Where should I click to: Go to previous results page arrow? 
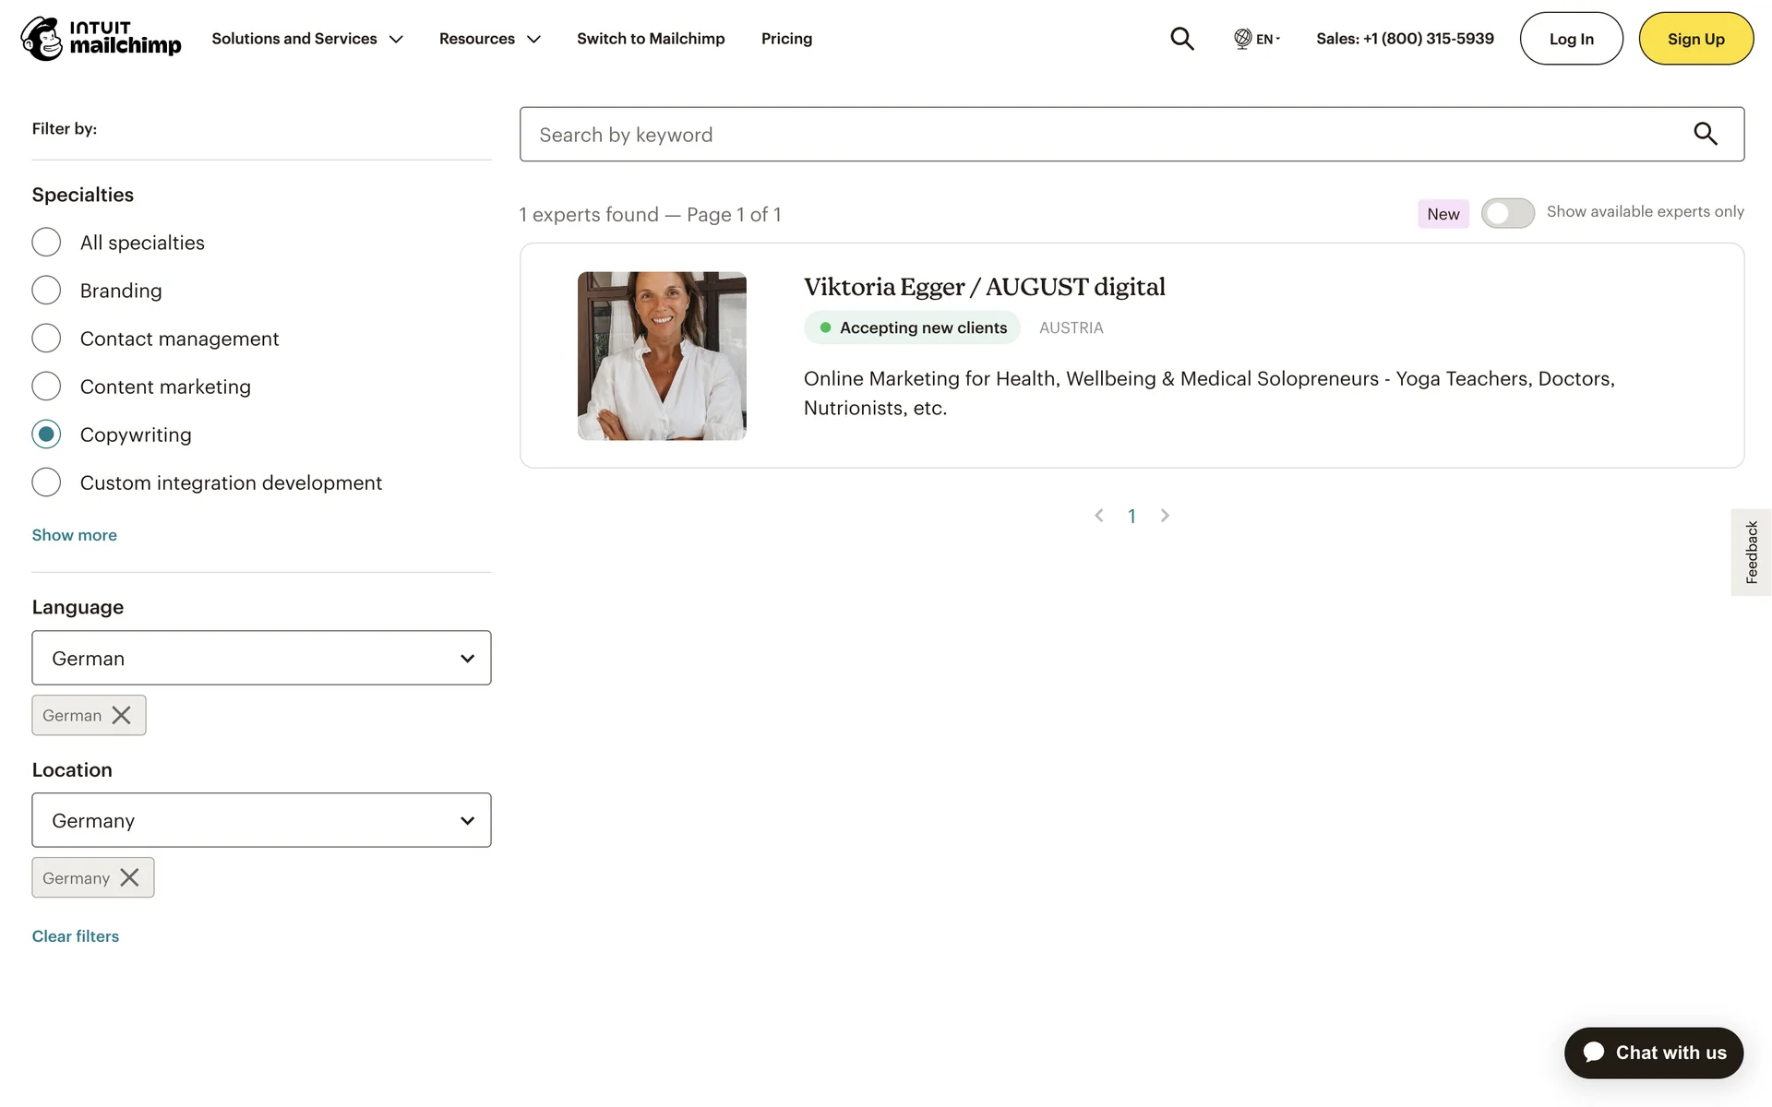click(1098, 516)
